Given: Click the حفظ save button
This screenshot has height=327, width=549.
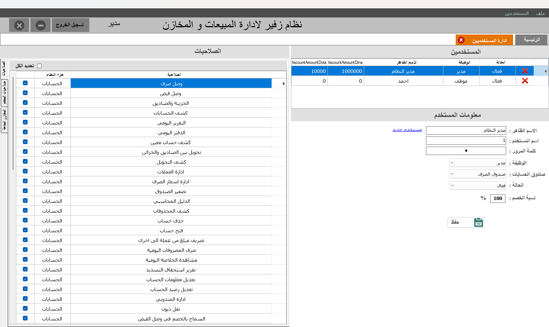Looking at the screenshot, I should pos(465,222).
